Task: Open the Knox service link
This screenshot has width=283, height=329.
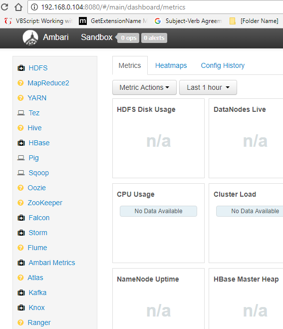Action: (37, 308)
